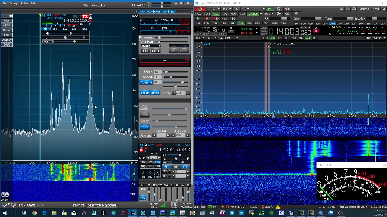Open the Display panel in FlexRadio sidebar

(7, 40)
